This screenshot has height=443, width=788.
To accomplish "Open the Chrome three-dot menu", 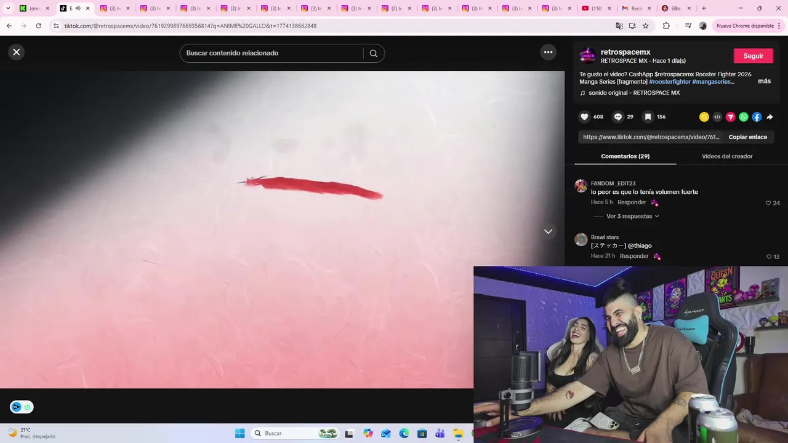I will pos(779,26).
